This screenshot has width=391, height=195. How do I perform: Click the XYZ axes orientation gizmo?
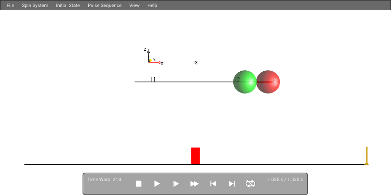(154, 57)
